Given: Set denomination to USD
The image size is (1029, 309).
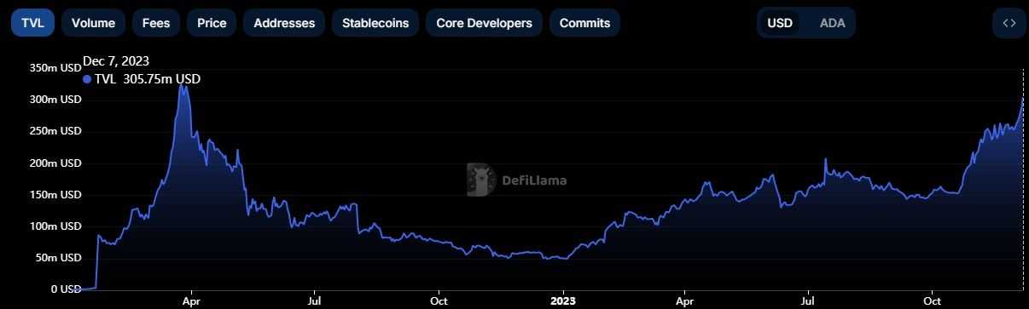Looking at the screenshot, I should tap(780, 23).
